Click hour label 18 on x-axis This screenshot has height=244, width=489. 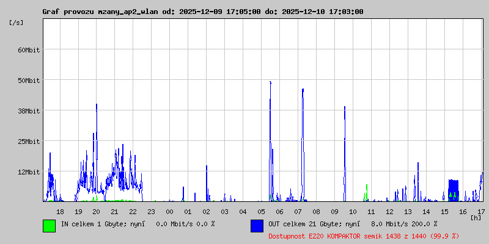pos(60,212)
